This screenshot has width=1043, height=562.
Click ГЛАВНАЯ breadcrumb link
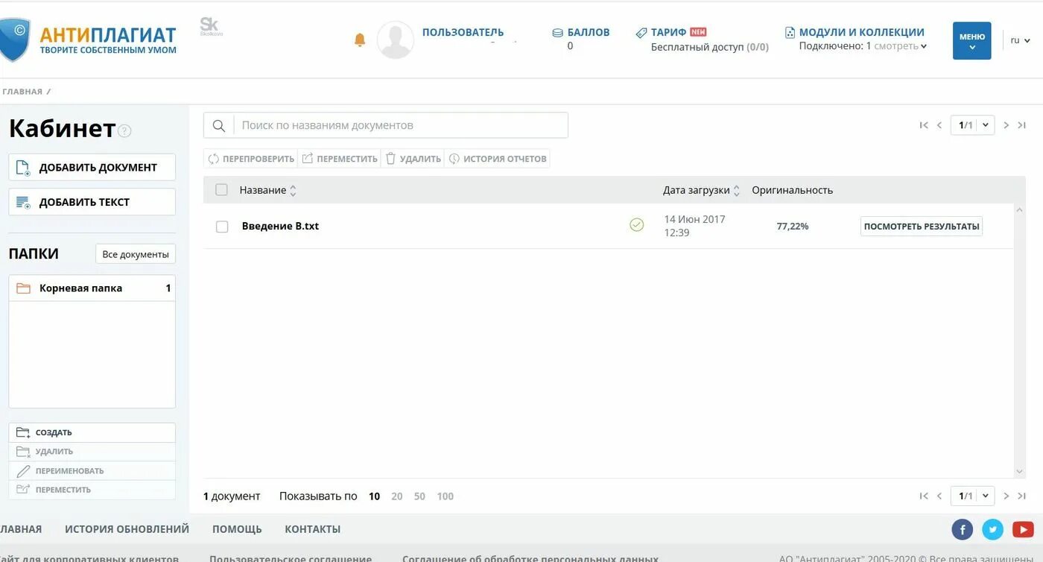click(22, 92)
